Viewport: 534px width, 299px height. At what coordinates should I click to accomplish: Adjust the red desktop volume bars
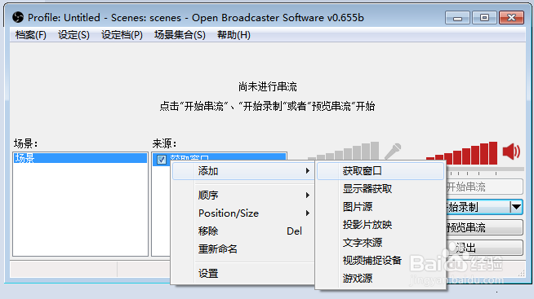pyautogui.click(x=462, y=153)
